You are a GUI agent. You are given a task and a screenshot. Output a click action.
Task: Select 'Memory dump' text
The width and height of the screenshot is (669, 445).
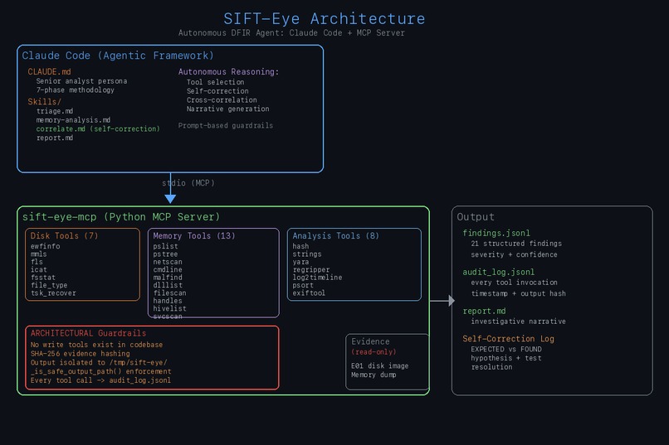point(374,375)
